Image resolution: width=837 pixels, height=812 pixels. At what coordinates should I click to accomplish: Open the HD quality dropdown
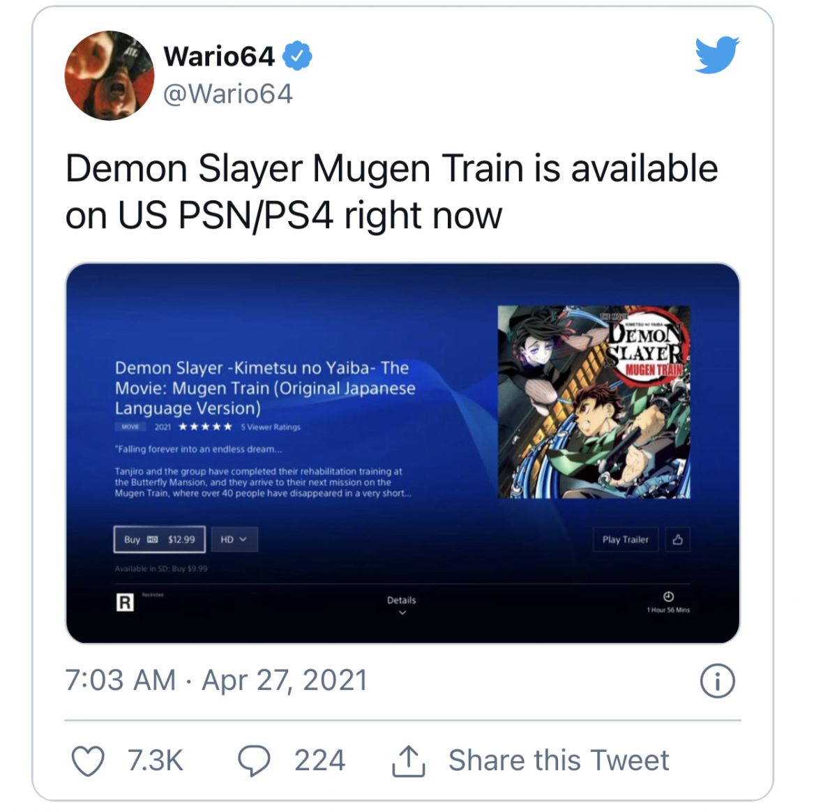click(234, 539)
